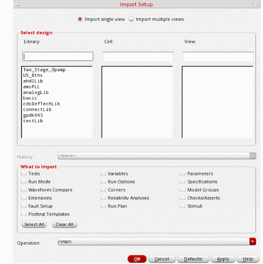Viewport: 263px width, 264px height.
Task: Select US_8ths library in list
Action: [x=33, y=75]
